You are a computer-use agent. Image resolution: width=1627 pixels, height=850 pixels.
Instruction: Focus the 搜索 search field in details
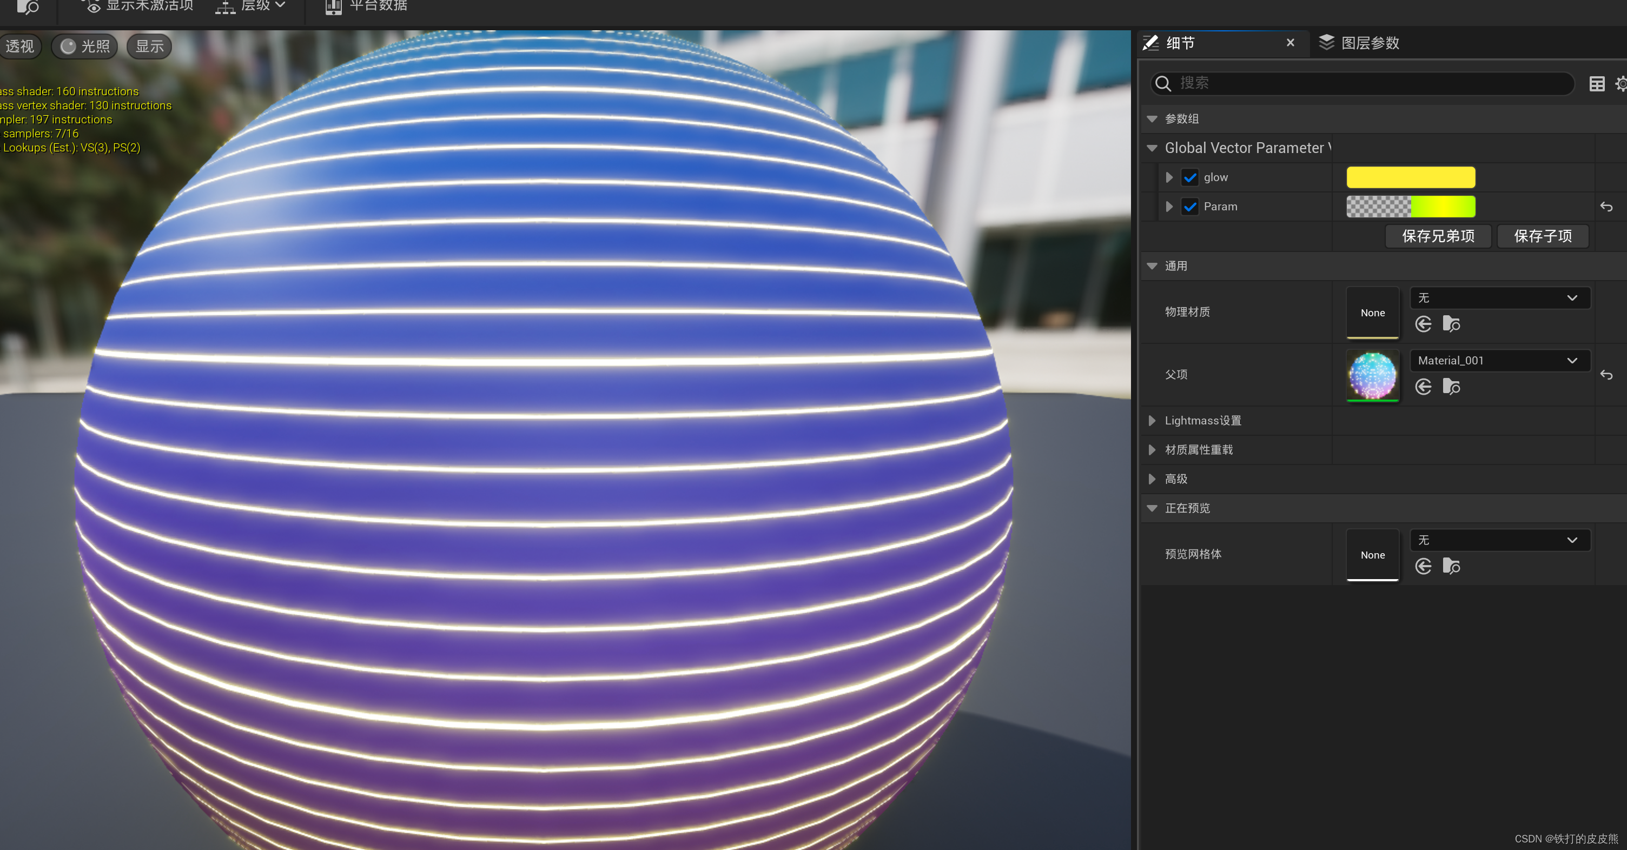click(x=1363, y=83)
